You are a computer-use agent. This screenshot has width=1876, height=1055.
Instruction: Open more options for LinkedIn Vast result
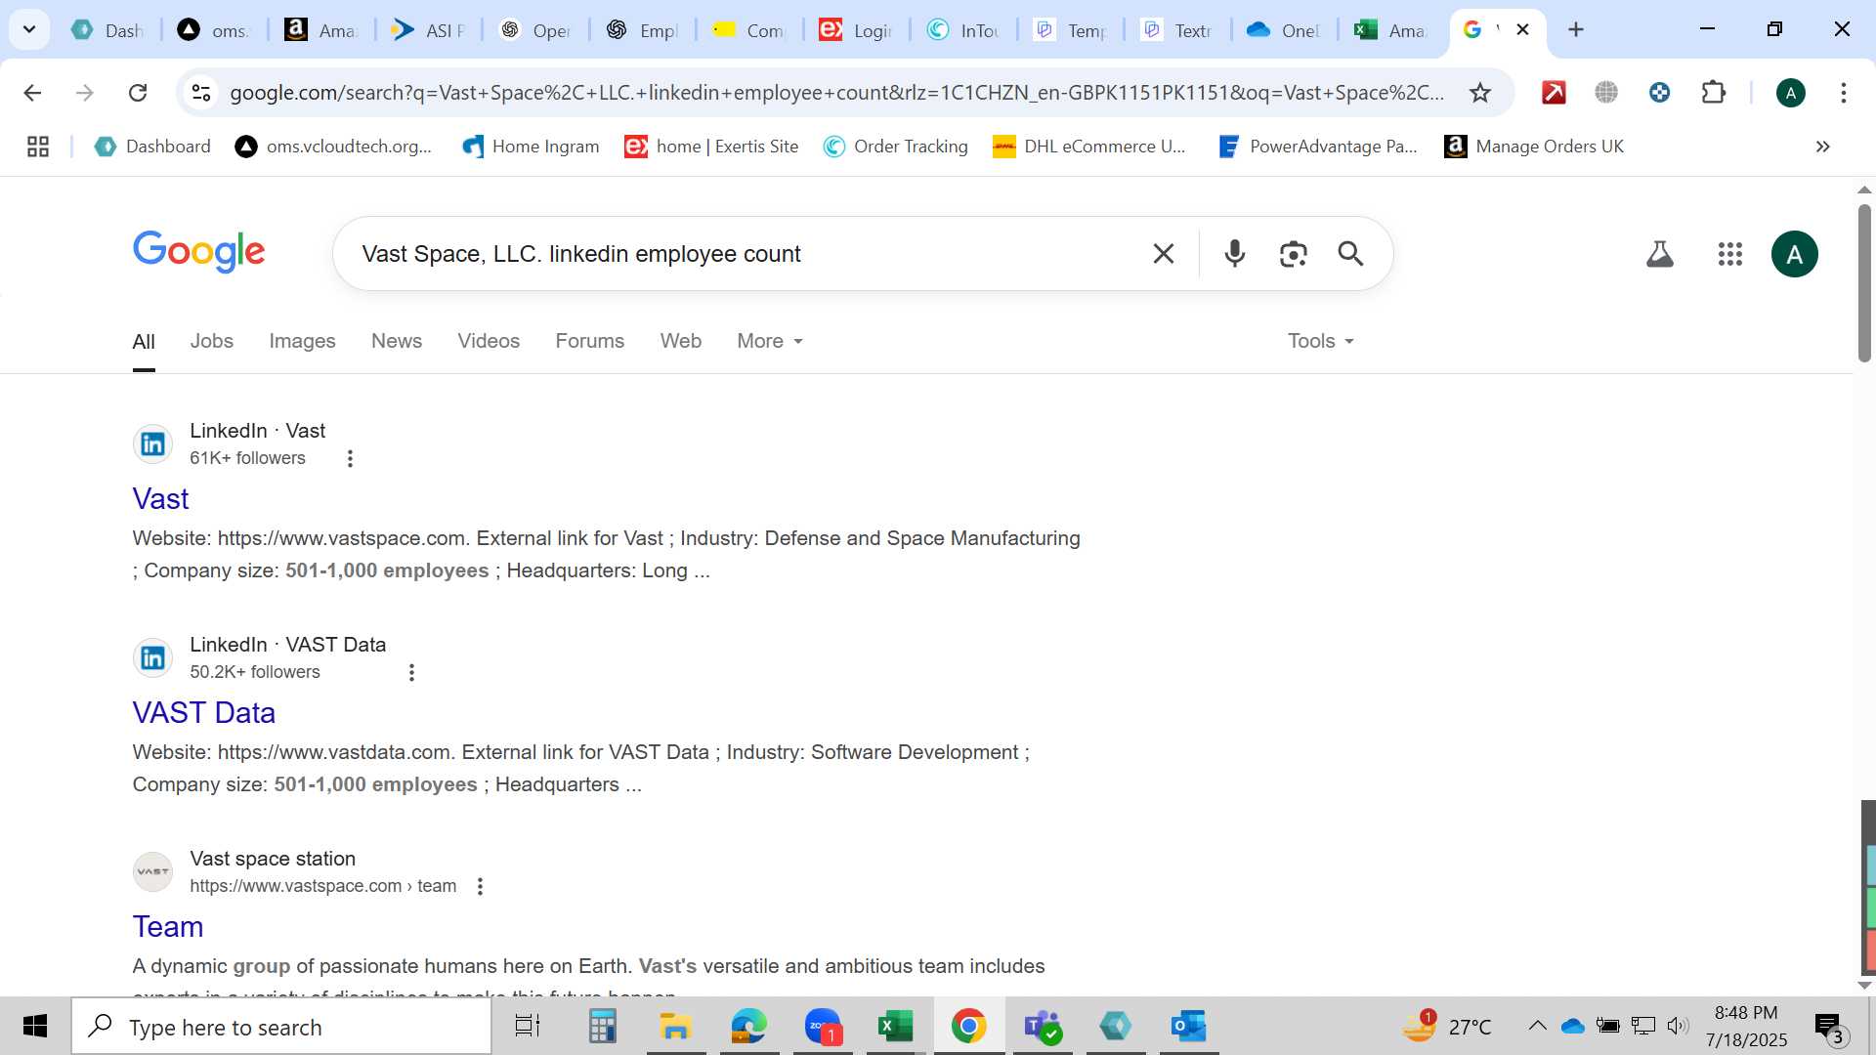tap(350, 458)
